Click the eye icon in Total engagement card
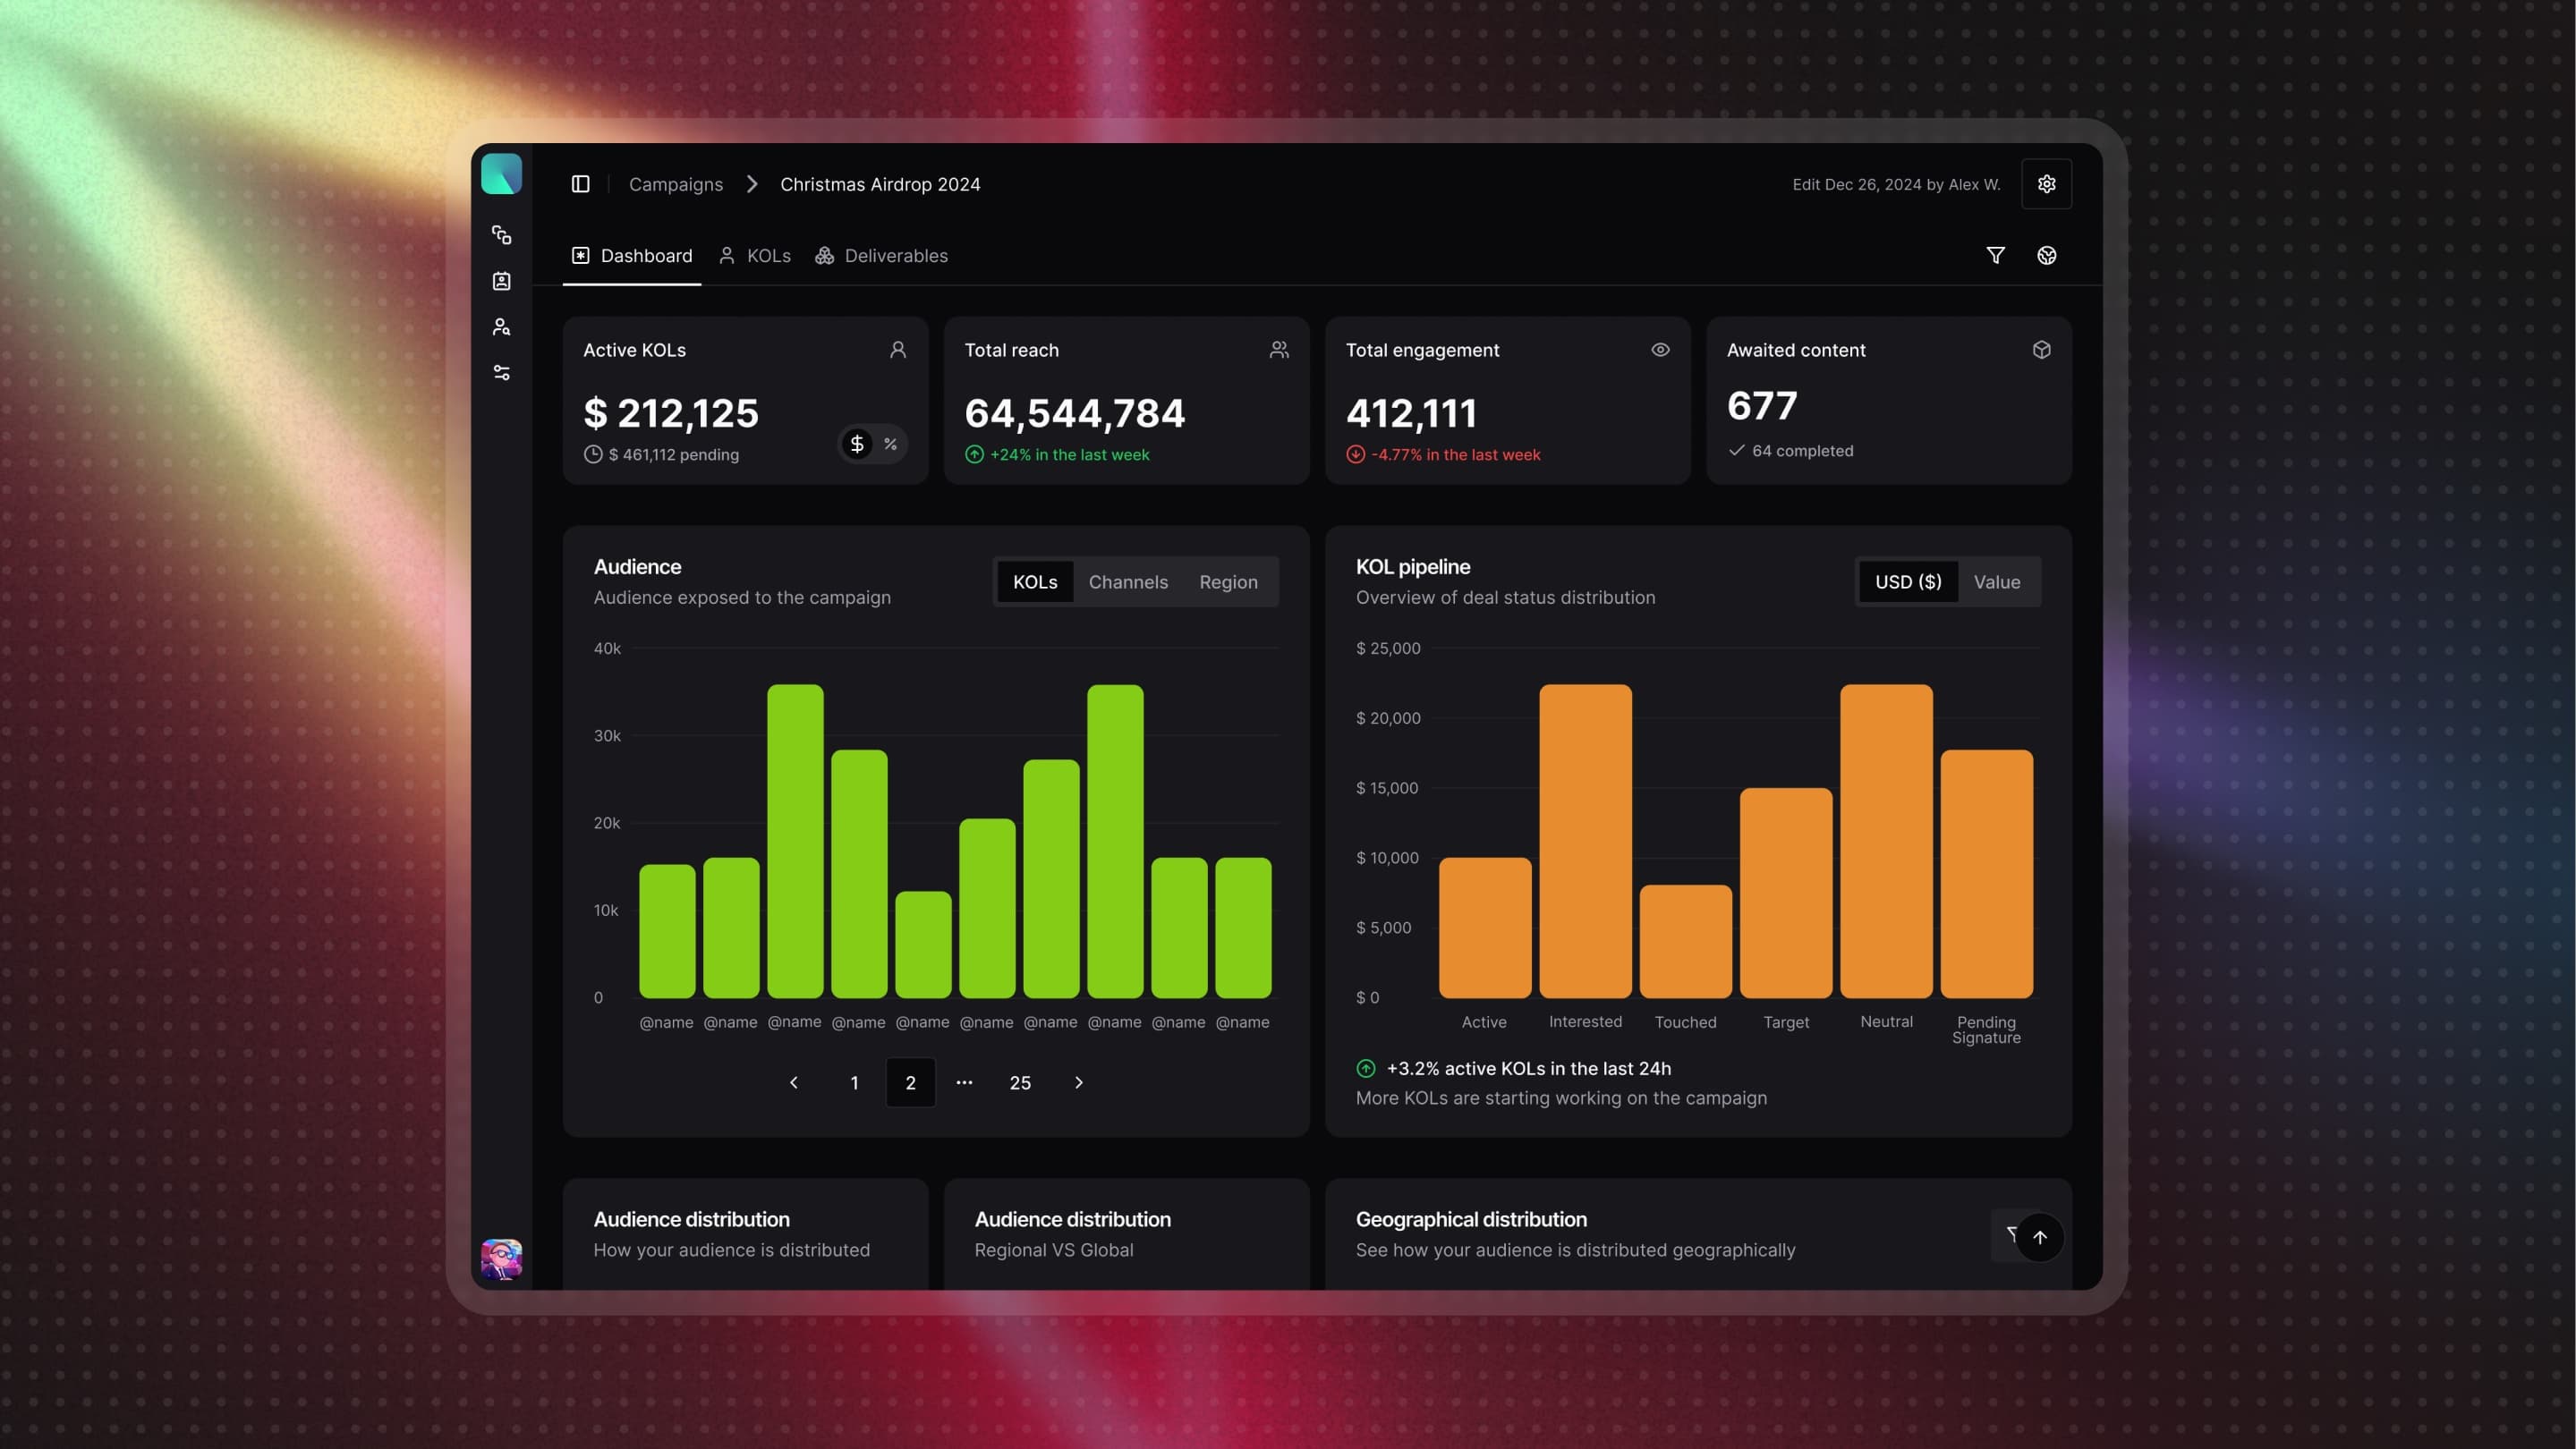 (1660, 350)
